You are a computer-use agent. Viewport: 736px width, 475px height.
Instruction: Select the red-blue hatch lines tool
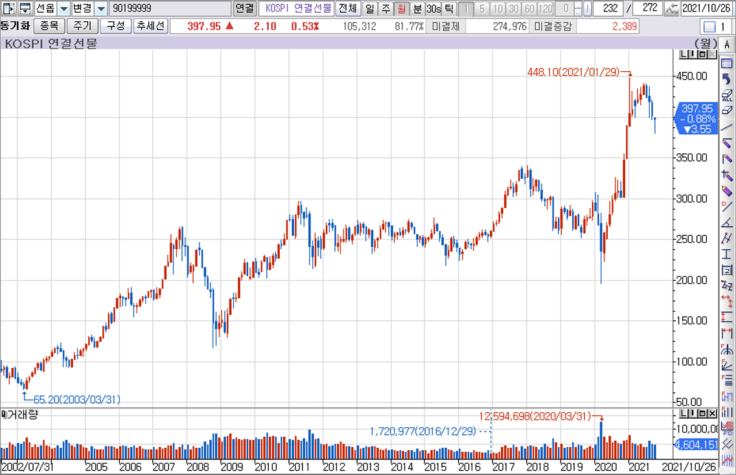[x=727, y=459]
